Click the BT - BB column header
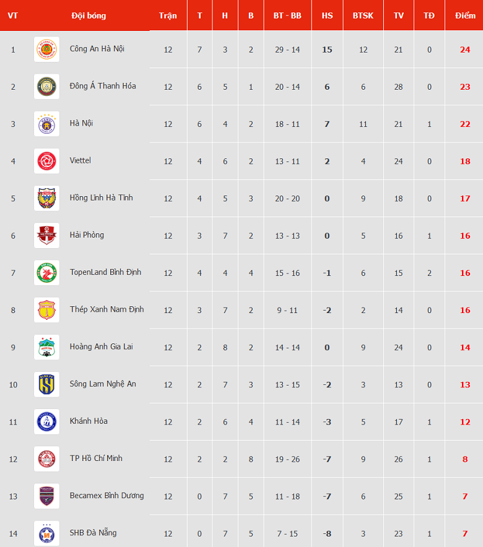This screenshot has width=483, height=547. 287,15
